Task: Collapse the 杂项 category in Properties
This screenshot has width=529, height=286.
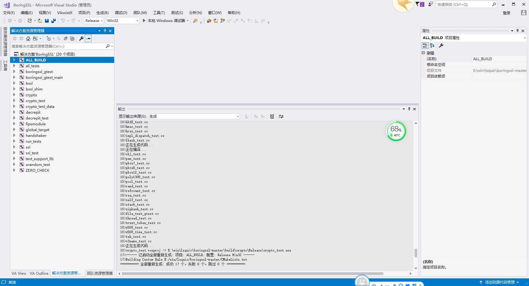Action: pyautogui.click(x=423, y=53)
